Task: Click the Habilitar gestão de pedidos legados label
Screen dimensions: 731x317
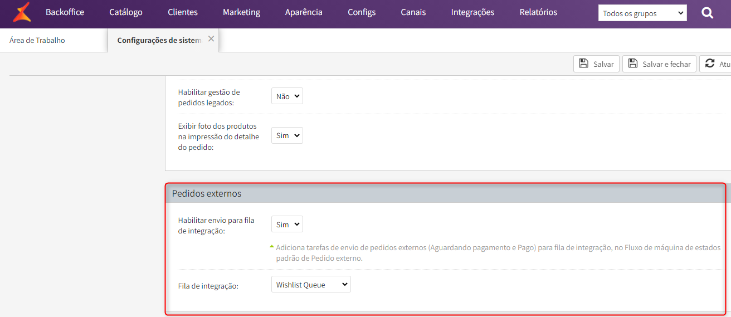Action: coord(209,96)
